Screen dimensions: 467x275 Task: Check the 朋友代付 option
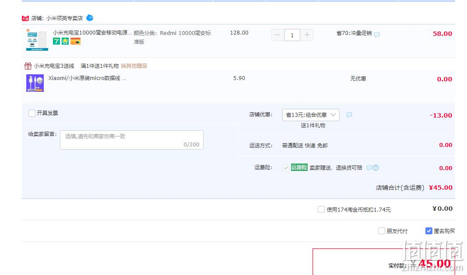[x=382, y=231]
